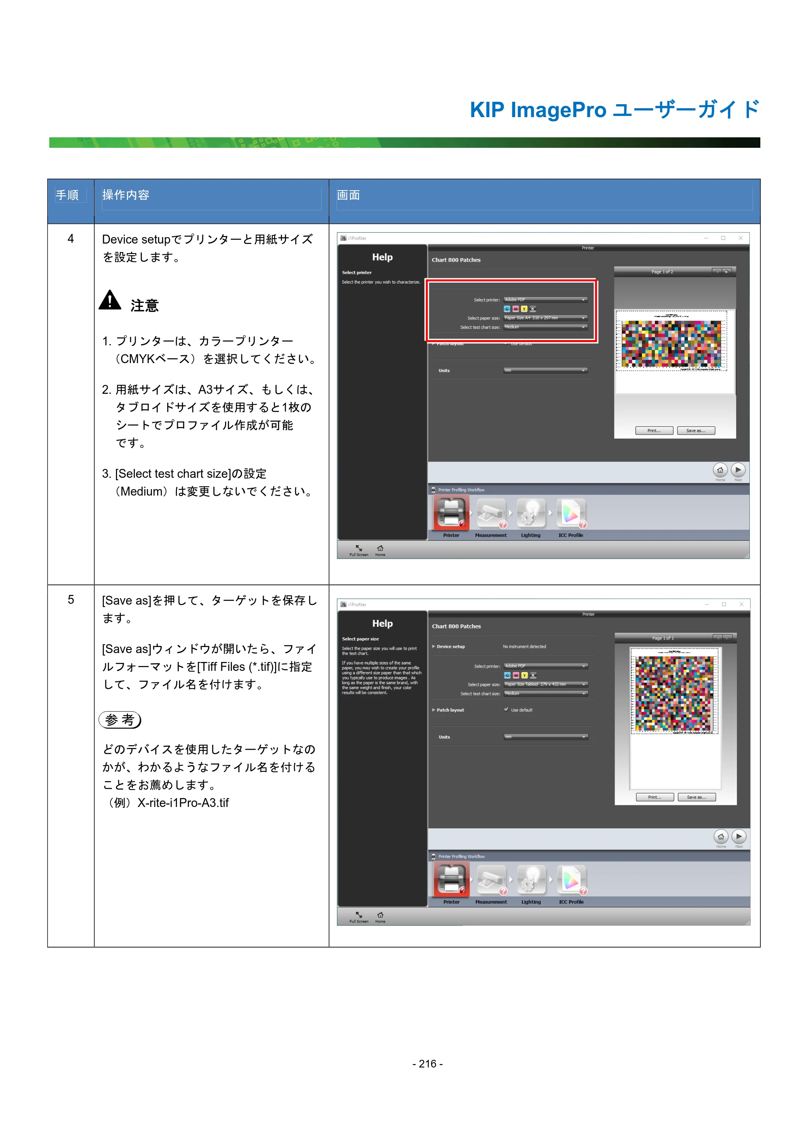Open test chart size dropdown in upper window
808x1143 pixels.
point(546,327)
